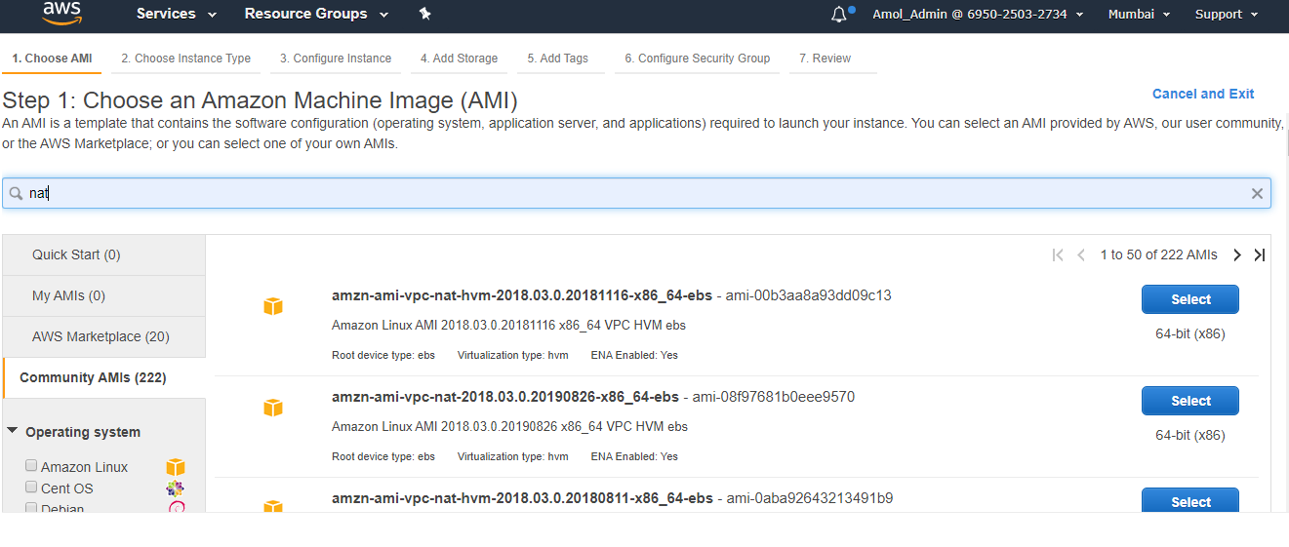Click the CentOS logo icon in filters

(176, 488)
